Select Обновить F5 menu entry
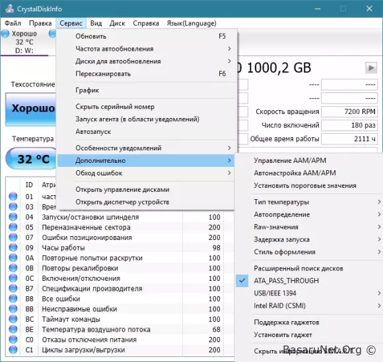383x362 pixels. coord(146,36)
